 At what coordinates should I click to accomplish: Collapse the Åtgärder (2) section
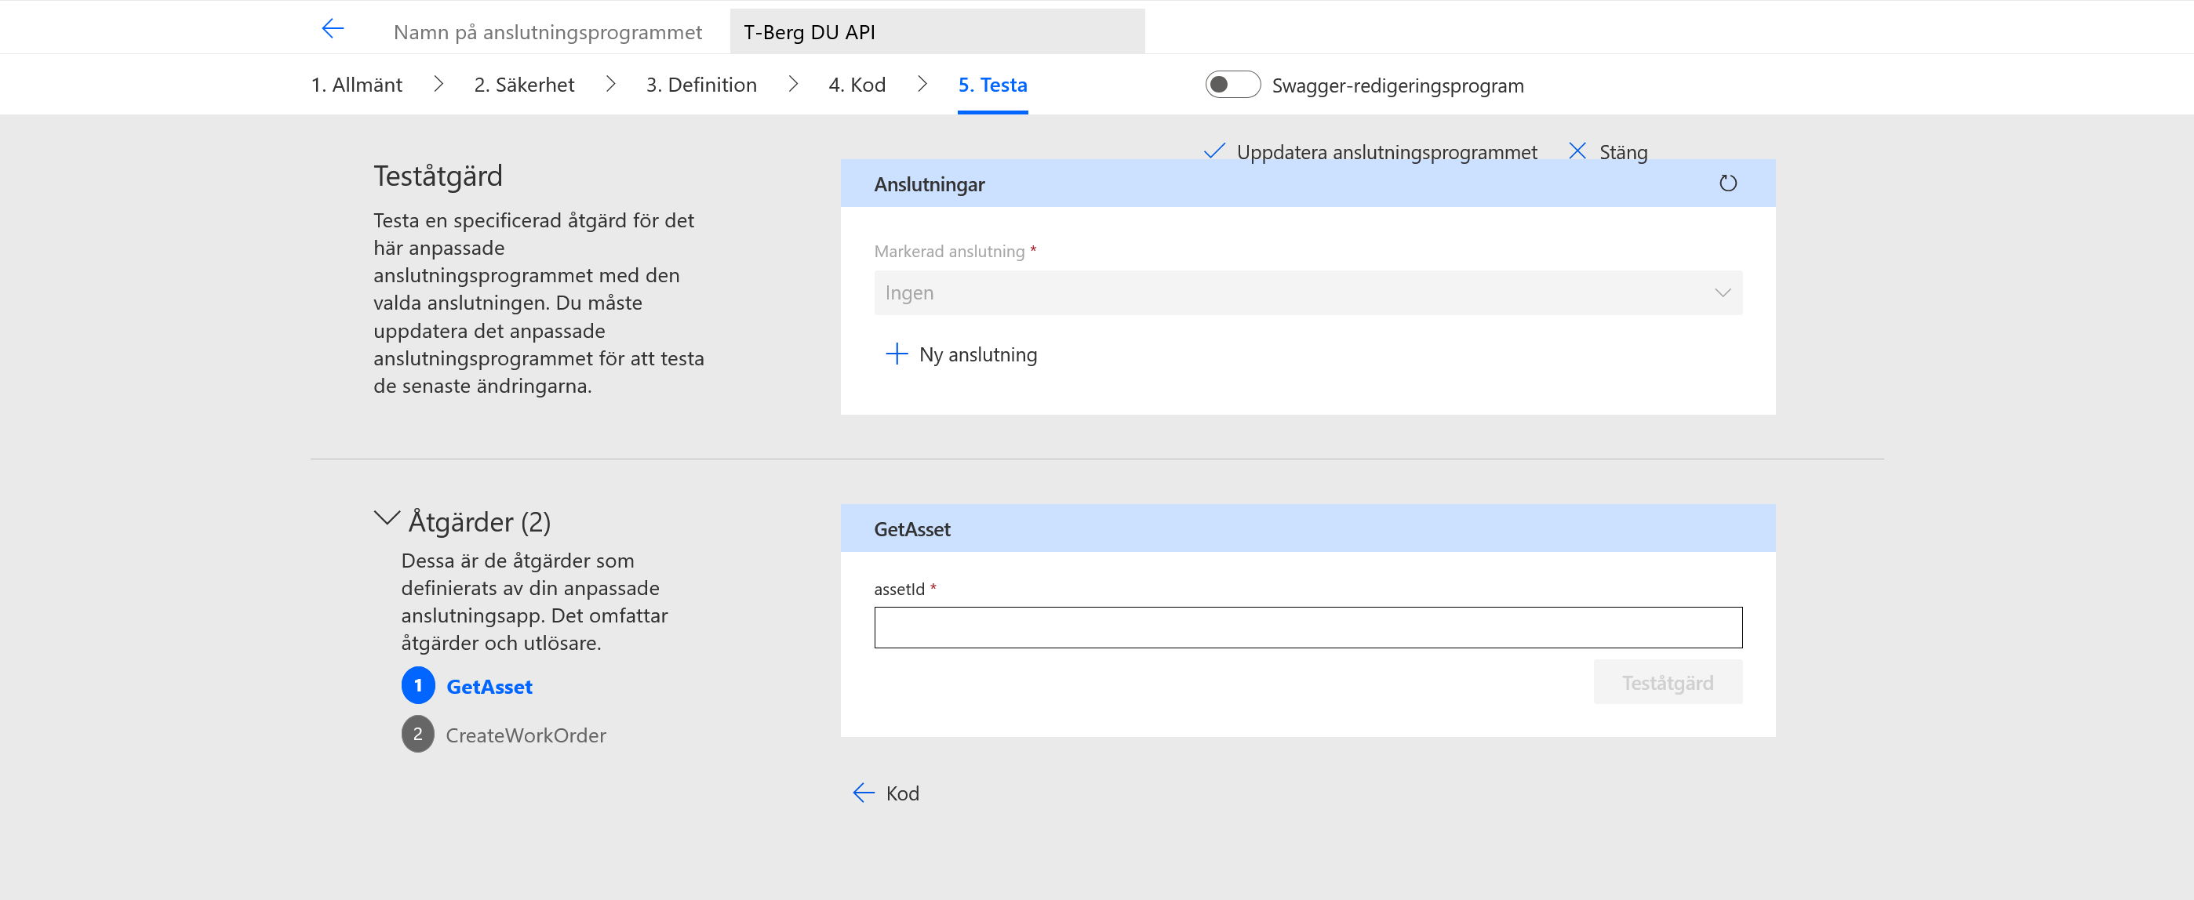coord(387,518)
